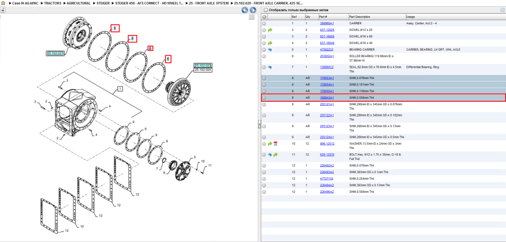Sort by the 'Qty' column header
This screenshot has width=506, height=242.
[308, 17]
